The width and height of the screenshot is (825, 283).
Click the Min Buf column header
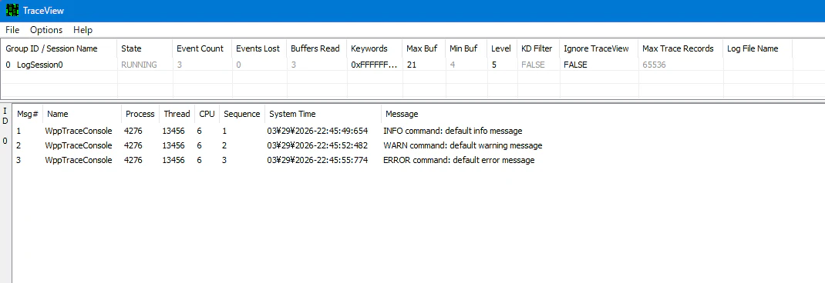466,48
